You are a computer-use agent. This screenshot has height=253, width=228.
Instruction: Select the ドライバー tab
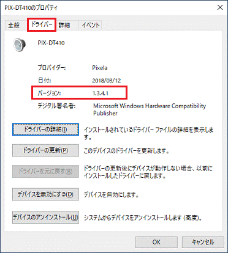(42, 24)
